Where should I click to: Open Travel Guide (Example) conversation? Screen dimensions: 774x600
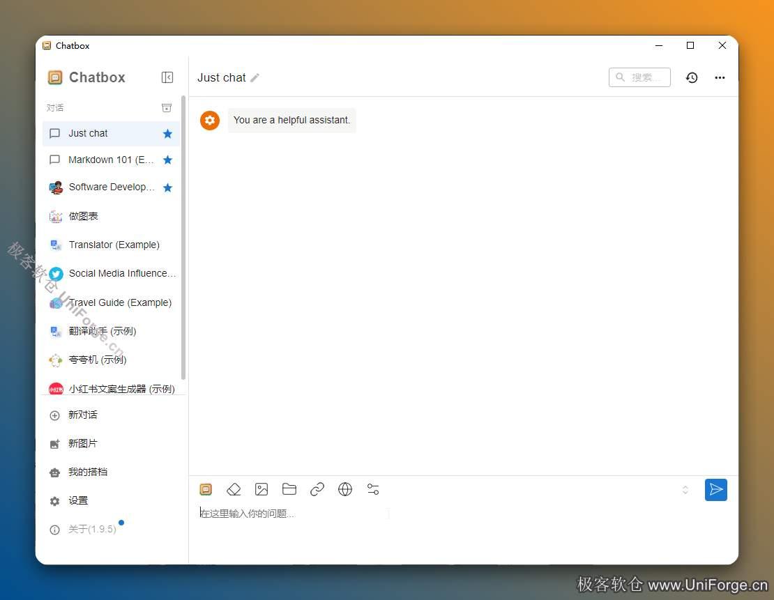tap(111, 302)
